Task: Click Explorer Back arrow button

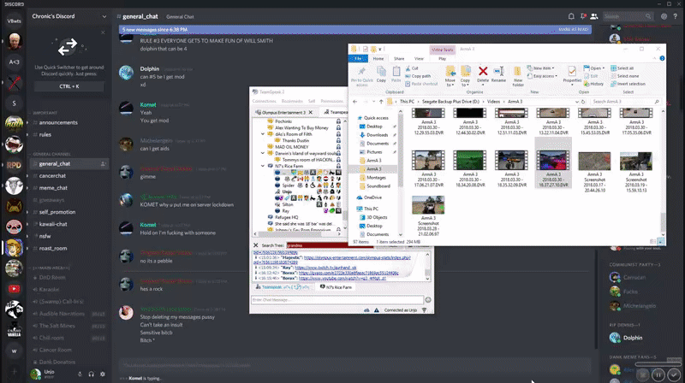Action: pyautogui.click(x=354, y=102)
